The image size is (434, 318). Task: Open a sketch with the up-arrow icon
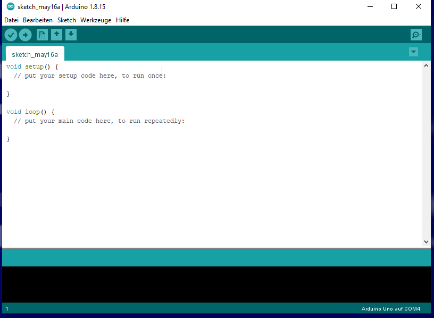pyautogui.click(x=56, y=35)
